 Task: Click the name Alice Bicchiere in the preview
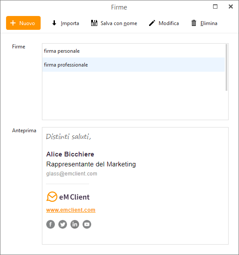(x=70, y=154)
